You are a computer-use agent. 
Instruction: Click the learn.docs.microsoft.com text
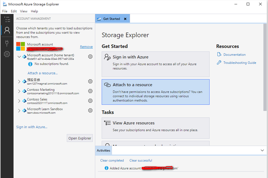coord(41,113)
